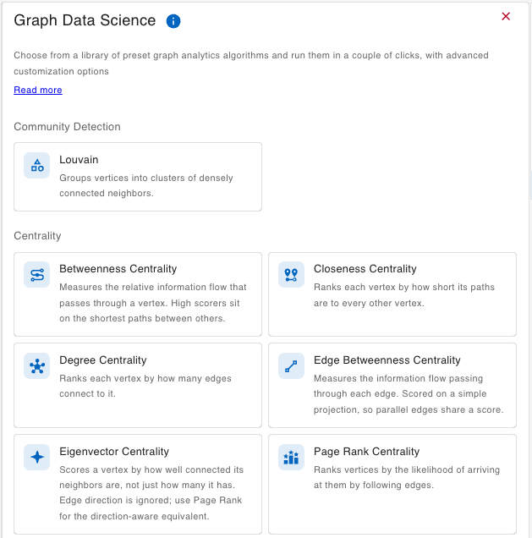Click the Degree Centrality hub icon
Viewport: 532px width, 538px height.
(x=36, y=365)
